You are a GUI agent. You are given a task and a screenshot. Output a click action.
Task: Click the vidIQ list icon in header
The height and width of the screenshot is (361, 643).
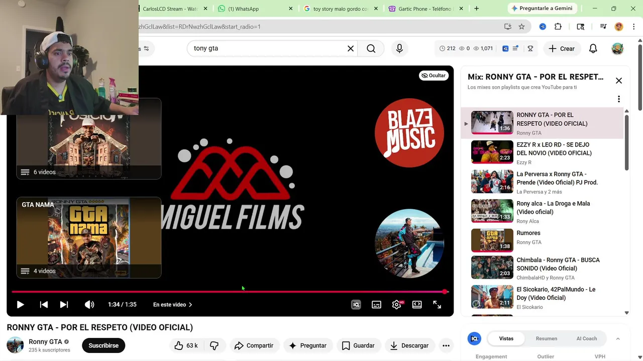[x=515, y=49]
